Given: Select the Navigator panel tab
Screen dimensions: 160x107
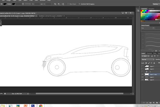Looking at the screenshot, I should pos(152,9).
